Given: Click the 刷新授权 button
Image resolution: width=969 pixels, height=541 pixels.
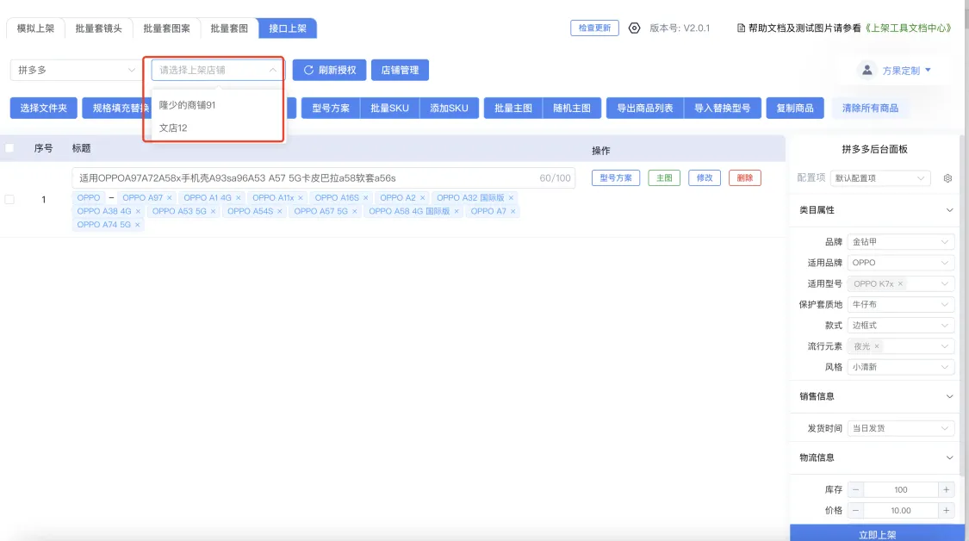Looking at the screenshot, I should [x=330, y=70].
